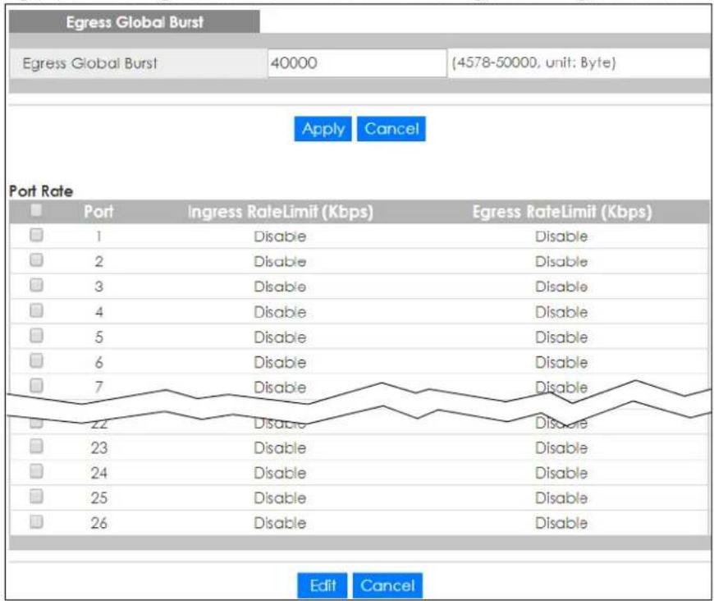Click port number 24 cell
The width and height of the screenshot is (714, 601).
coord(98,473)
